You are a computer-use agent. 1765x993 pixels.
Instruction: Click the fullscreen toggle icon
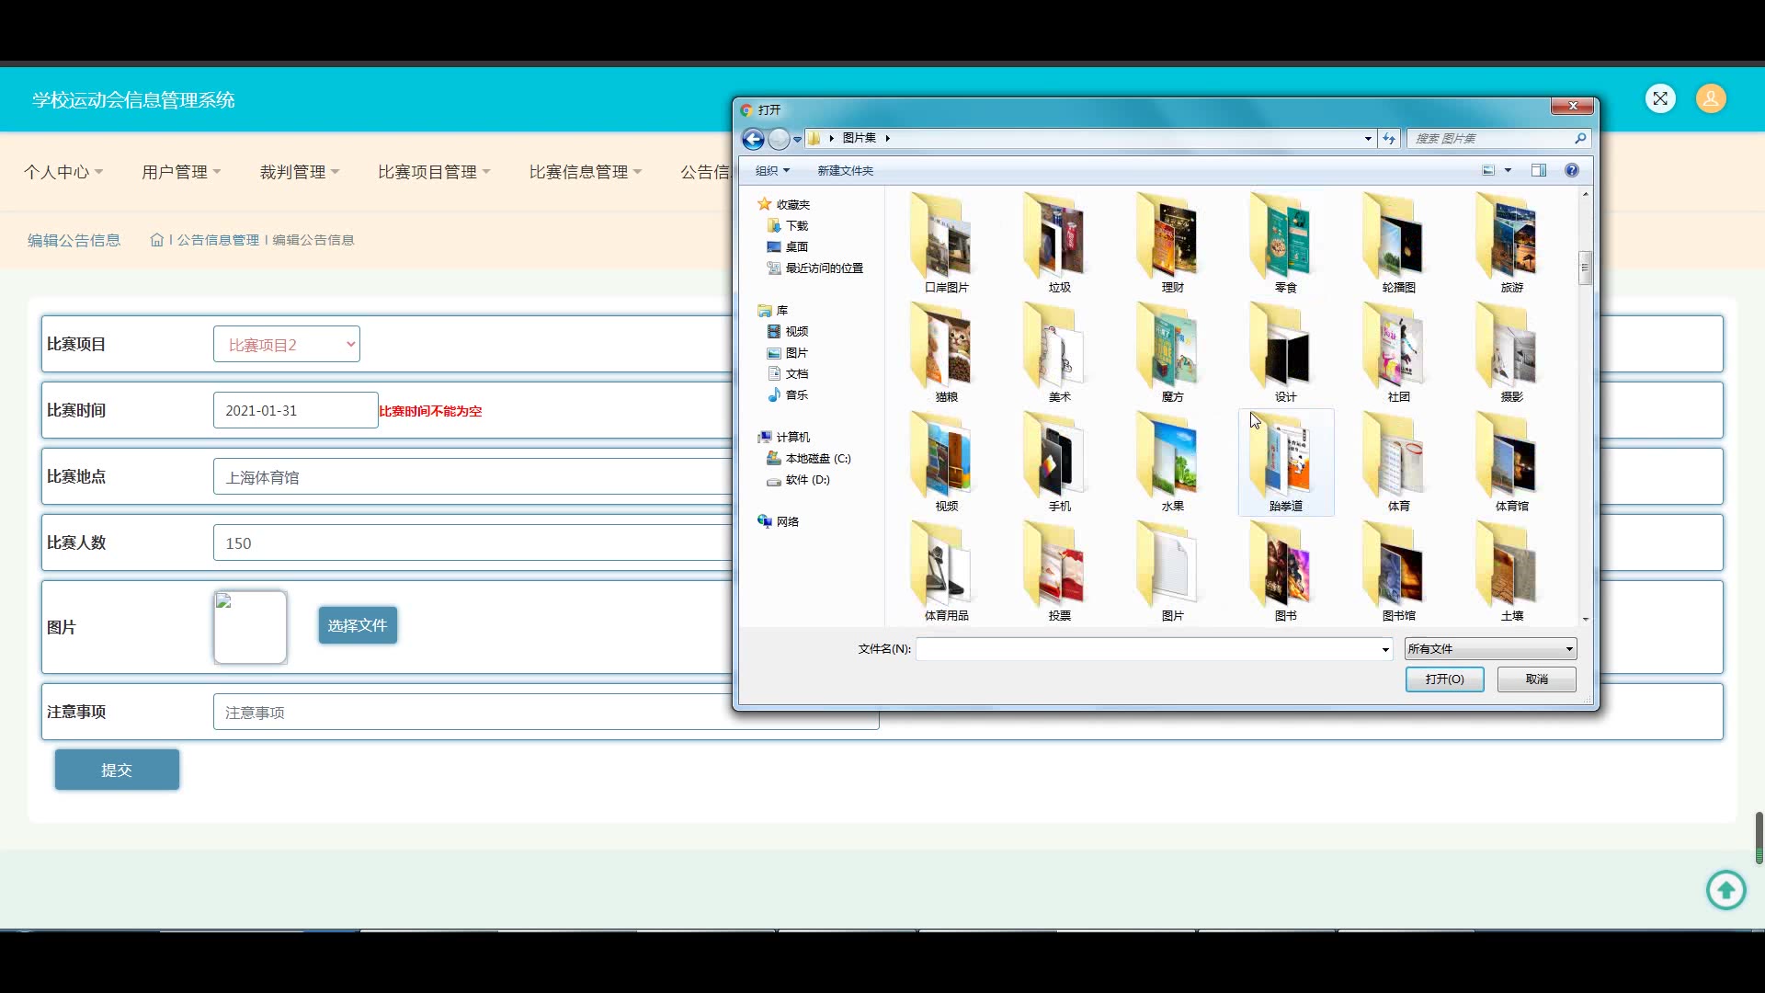pyautogui.click(x=1660, y=99)
